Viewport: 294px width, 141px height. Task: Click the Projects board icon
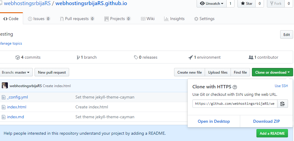pos(106,19)
